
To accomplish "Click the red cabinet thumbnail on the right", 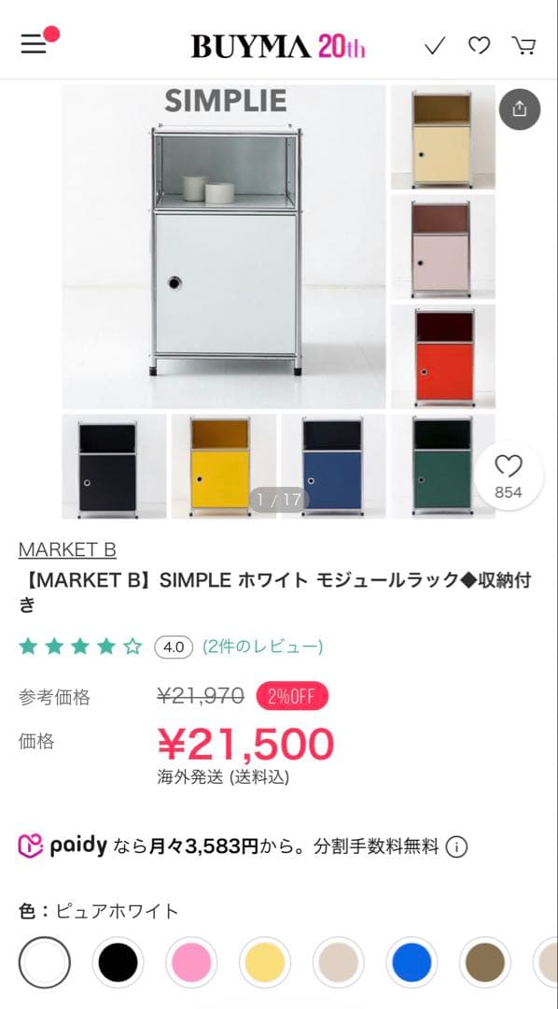I will pos(443,356).
